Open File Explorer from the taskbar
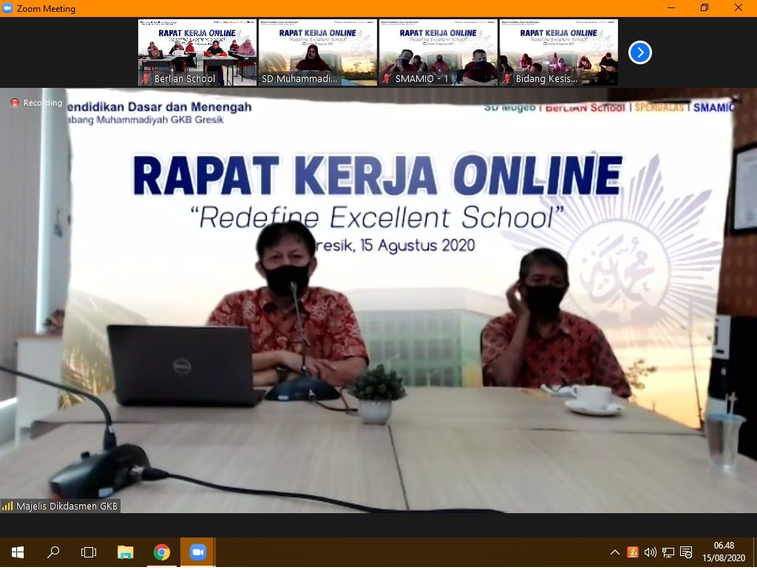This screenshot has width=757, height=570. (126, 552)
